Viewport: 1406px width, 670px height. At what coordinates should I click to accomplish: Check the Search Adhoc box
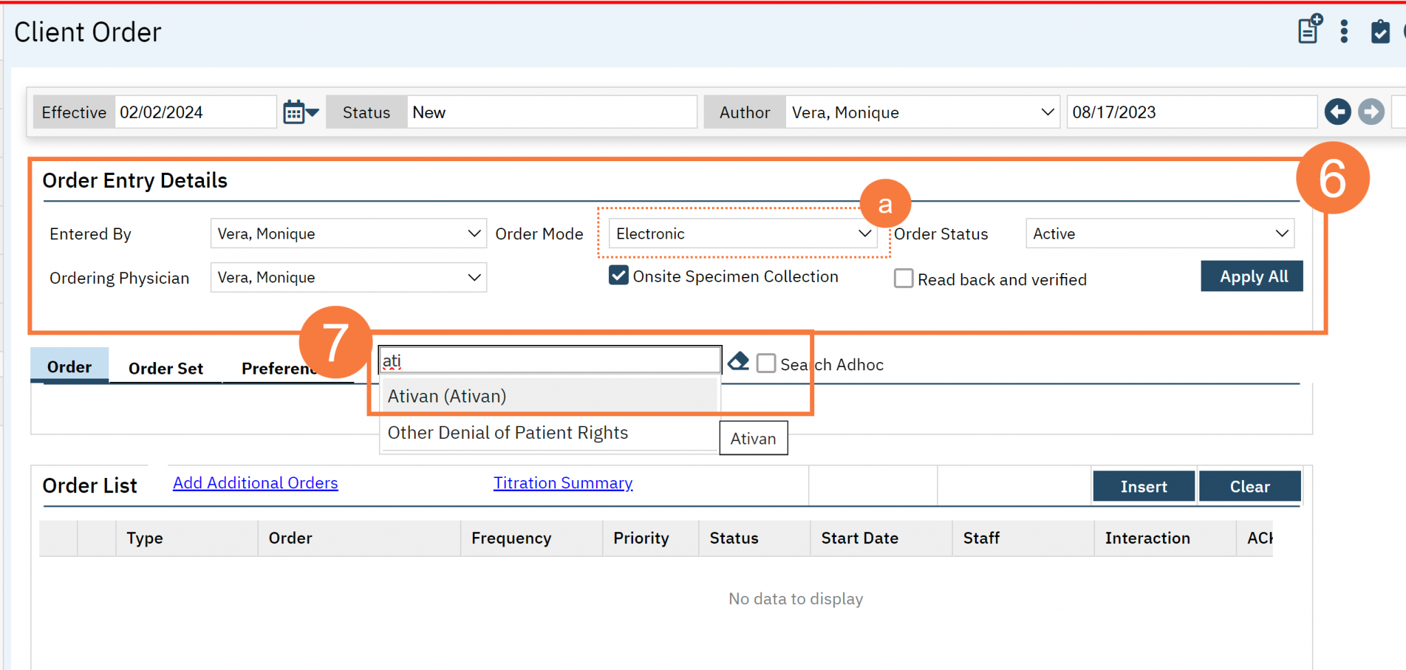point(766,363)
